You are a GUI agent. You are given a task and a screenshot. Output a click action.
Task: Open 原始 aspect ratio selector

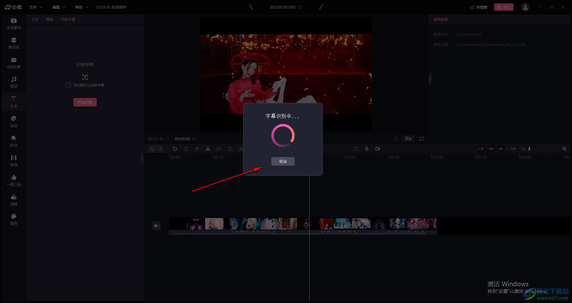(408, 139)
